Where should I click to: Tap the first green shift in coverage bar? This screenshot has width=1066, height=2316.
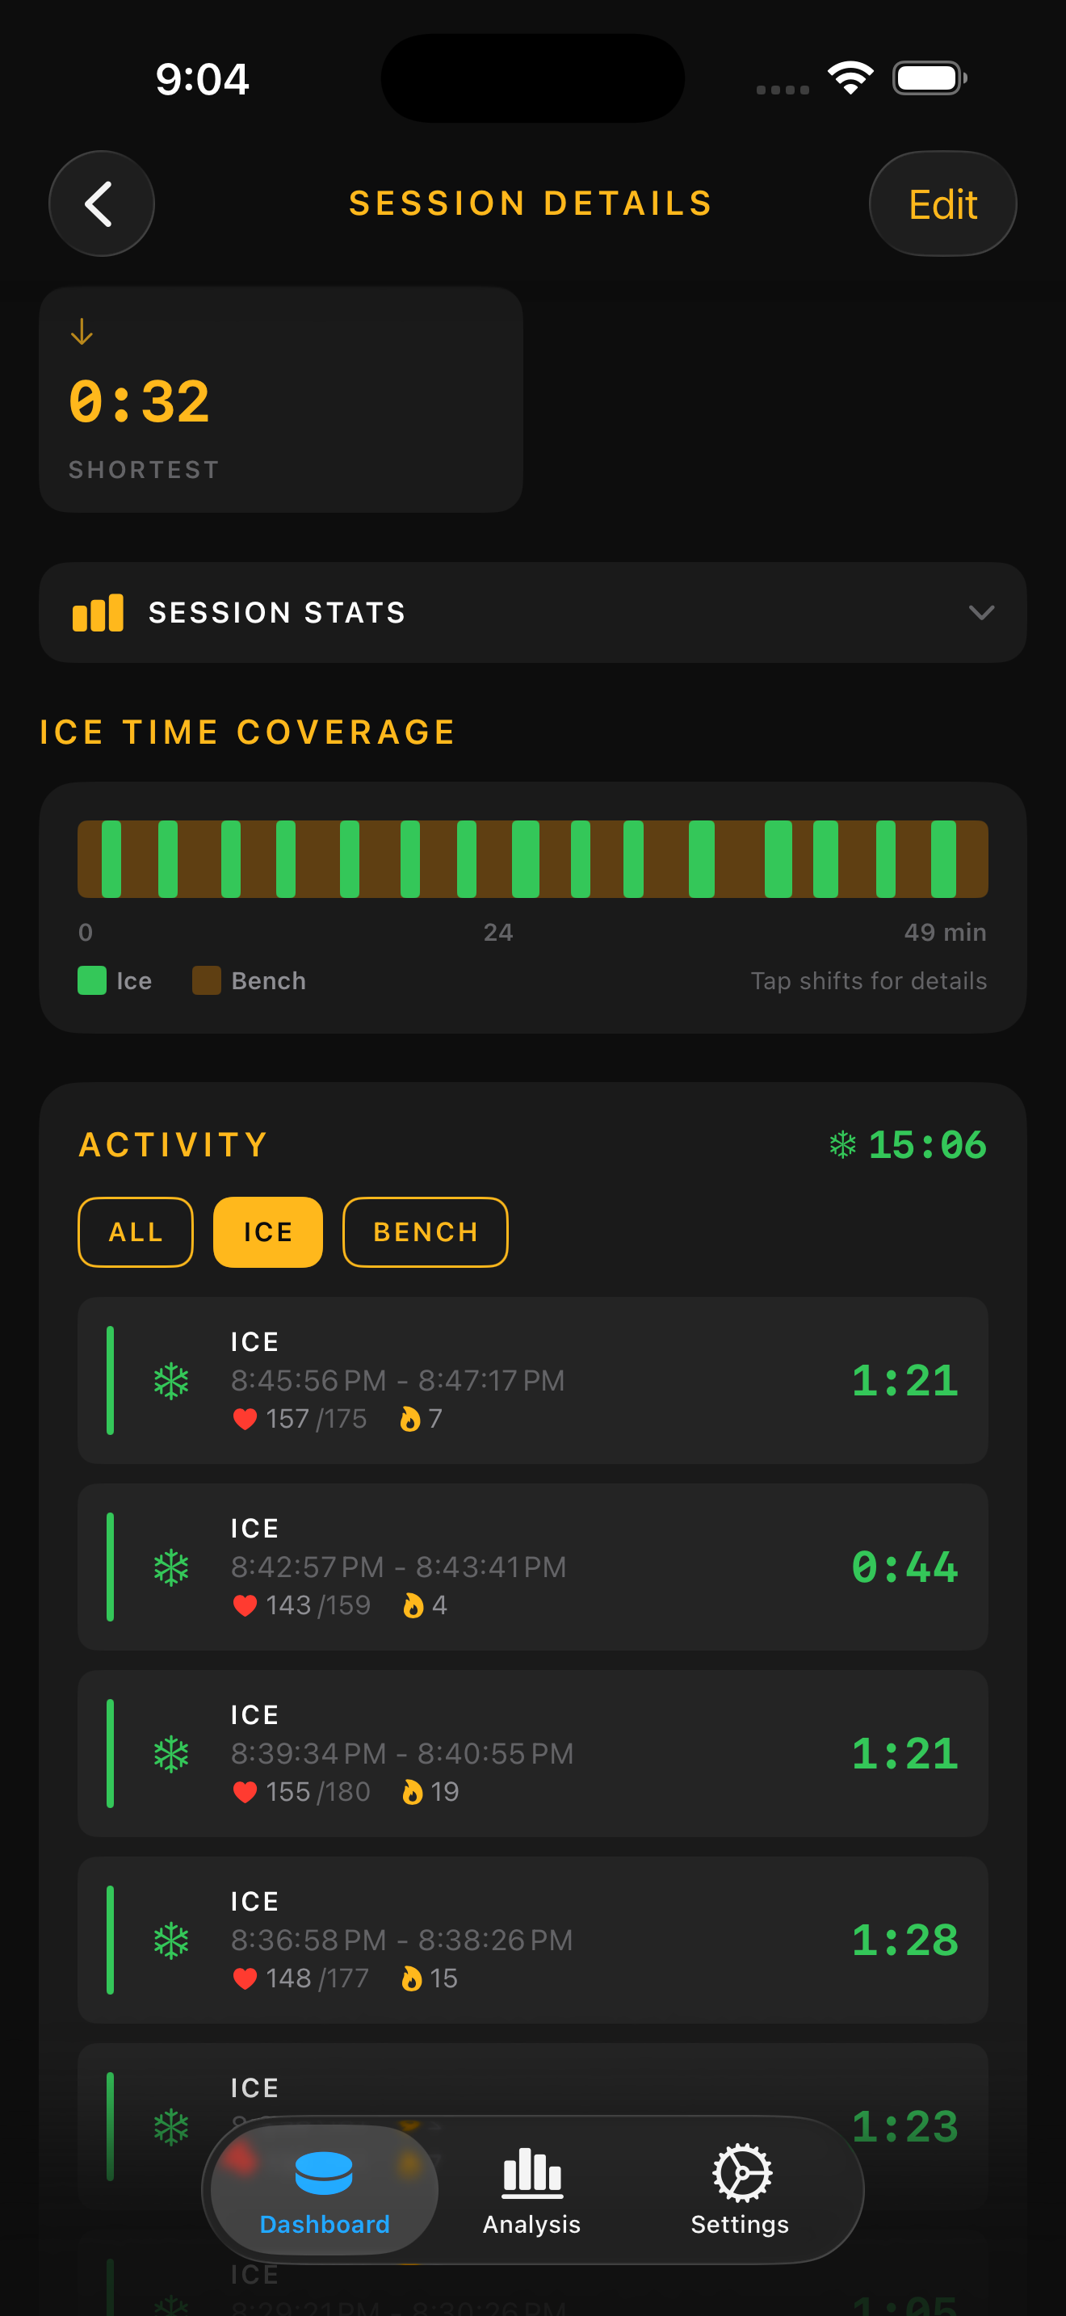pyautogui.click(x=111, y=858)
